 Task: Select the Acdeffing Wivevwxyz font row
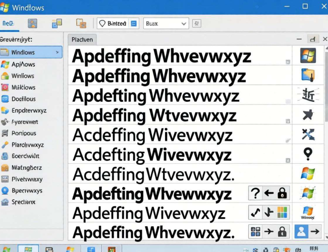180,135
